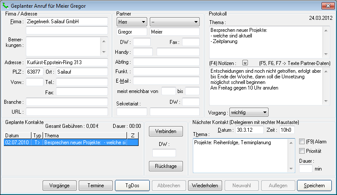This screenshot has width=337, height=195.
Task: Open the salutation dropdown showing Herr
Action: 132,22
